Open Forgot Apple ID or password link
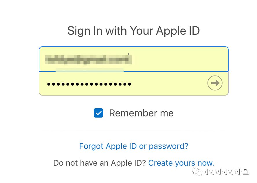The height and width of the screenshot is (183, 257). (134, 146)
